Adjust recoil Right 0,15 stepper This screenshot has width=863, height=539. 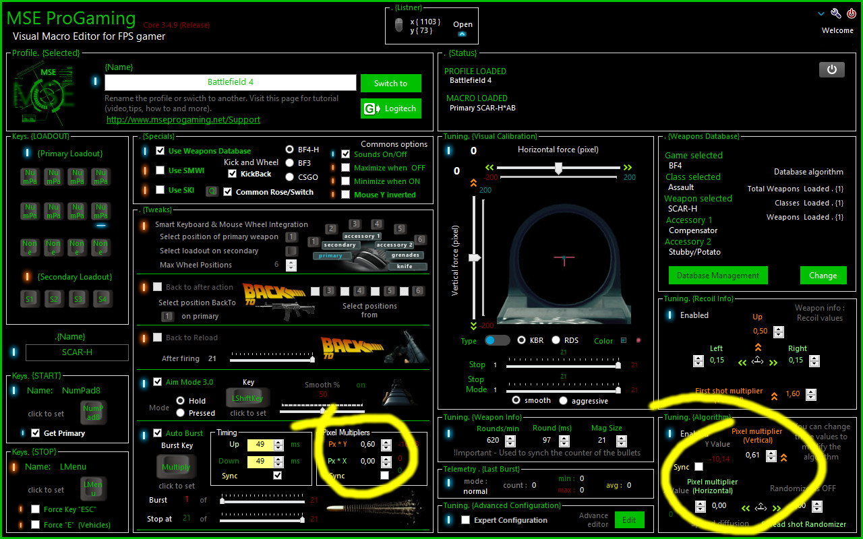pos(814,360)
